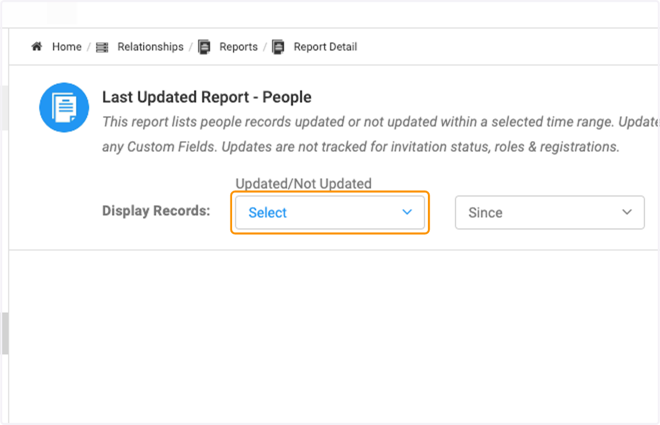The width and height of the screenshot is (660, 425).
Task: Click chevron arrow of Since dropdown
Action: pos(627,212)
